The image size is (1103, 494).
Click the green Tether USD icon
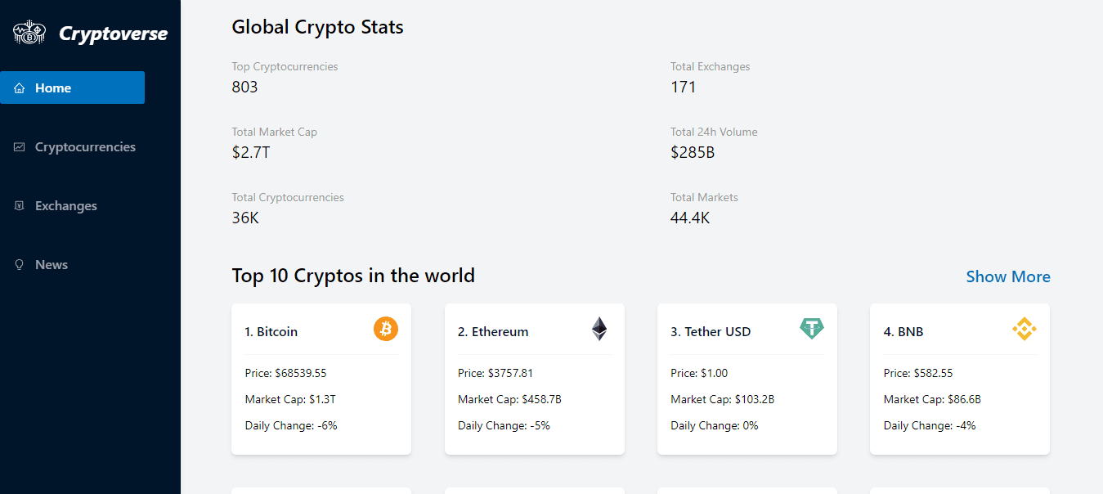[x=812, y=329]
